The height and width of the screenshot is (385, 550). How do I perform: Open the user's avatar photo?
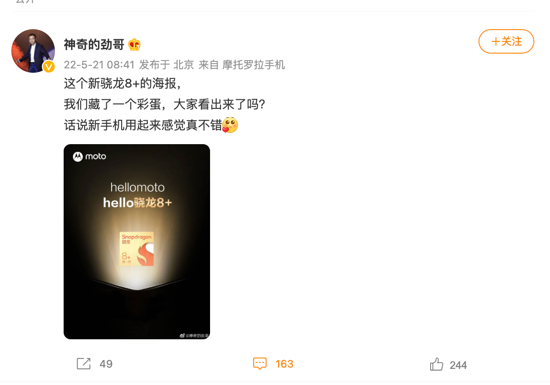[33, 51]
